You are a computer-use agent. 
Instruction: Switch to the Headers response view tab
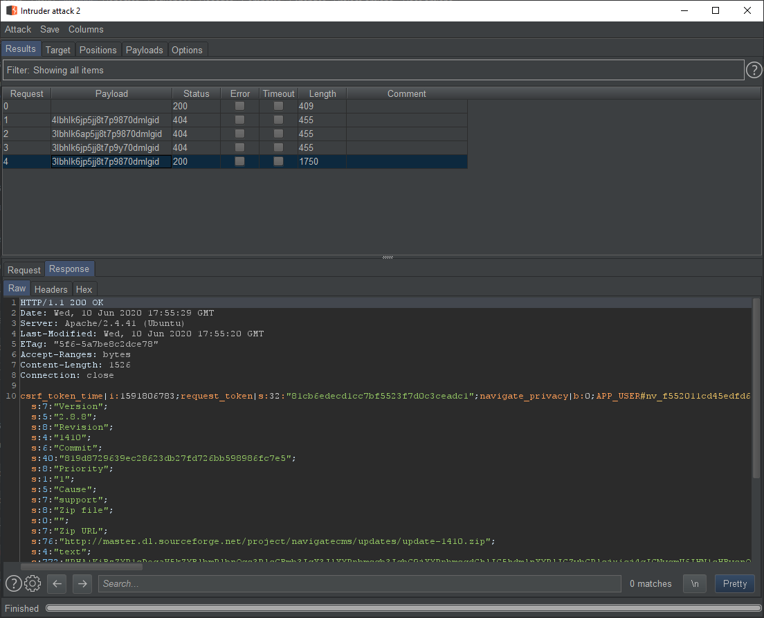(51, 289)
